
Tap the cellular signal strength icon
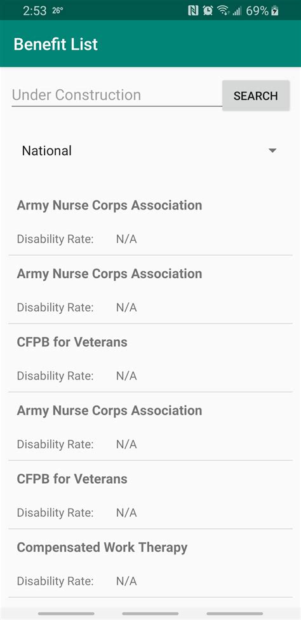237,11
